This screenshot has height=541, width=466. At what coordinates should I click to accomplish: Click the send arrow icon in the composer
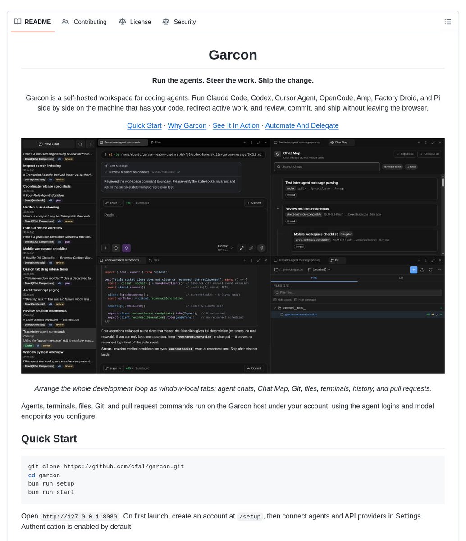click(x=261, y=248)
